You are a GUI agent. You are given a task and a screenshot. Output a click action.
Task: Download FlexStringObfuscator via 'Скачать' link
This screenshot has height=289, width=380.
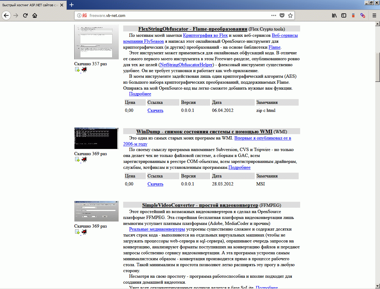pos(155,110)
